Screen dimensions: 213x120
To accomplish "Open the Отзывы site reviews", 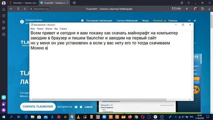I will coord(176,8).
